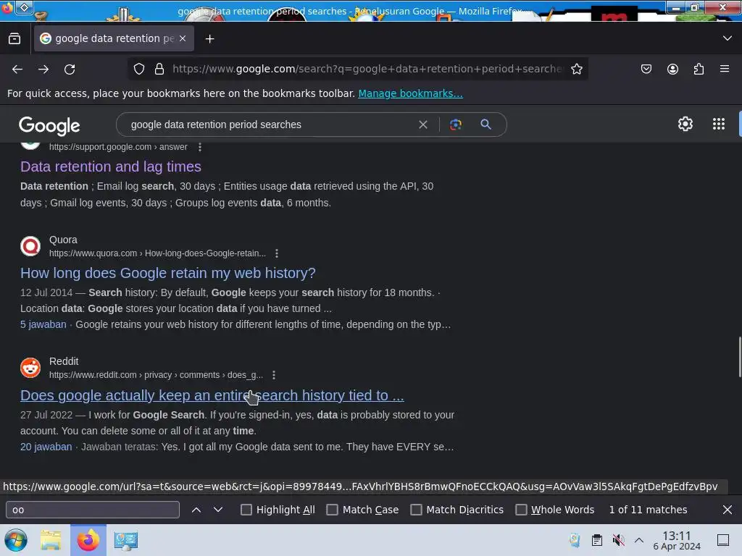The image size is (742, 556).
Task: Open the 20 jawaban link
Action: pyautogui.click(x=46, y=447)
